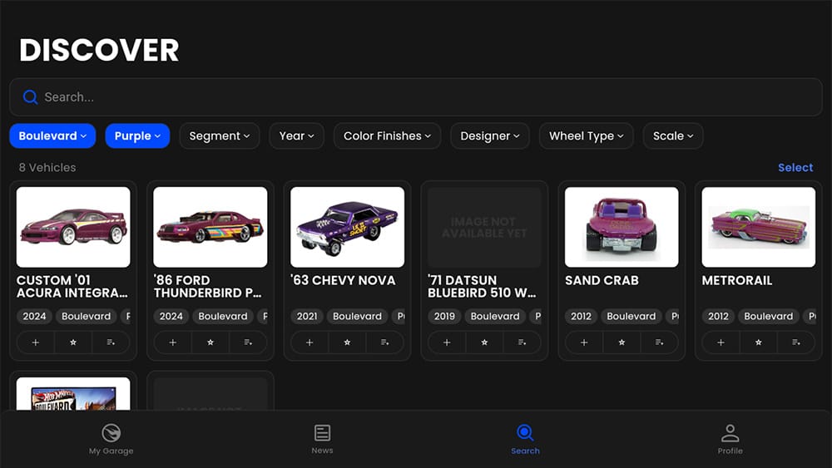The image size is (832, 468).
Task: Open the Designer filter dropdown
Action: point(490,135)
